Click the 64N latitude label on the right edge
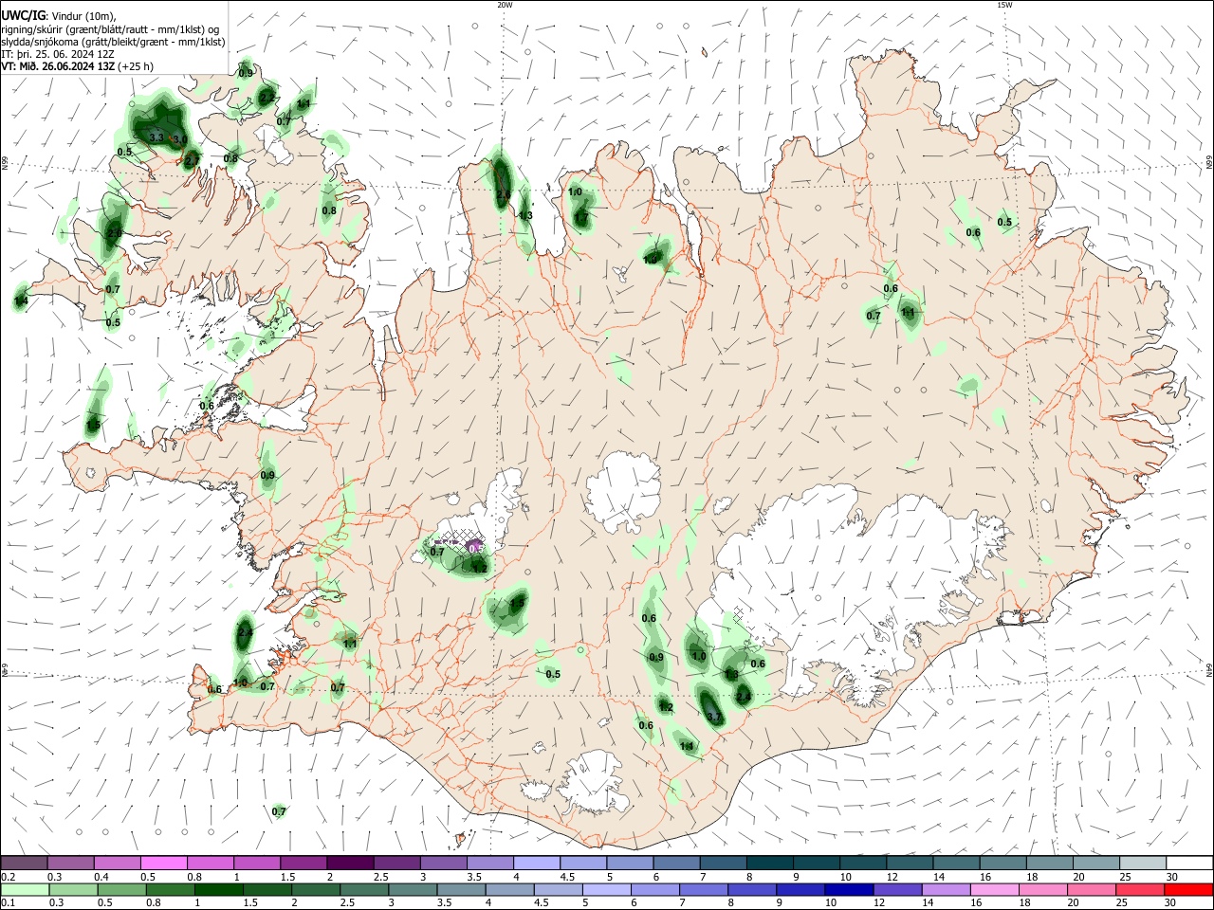Image resolution: width=1214 pixels, height=910 pixels. [1209, 669]
